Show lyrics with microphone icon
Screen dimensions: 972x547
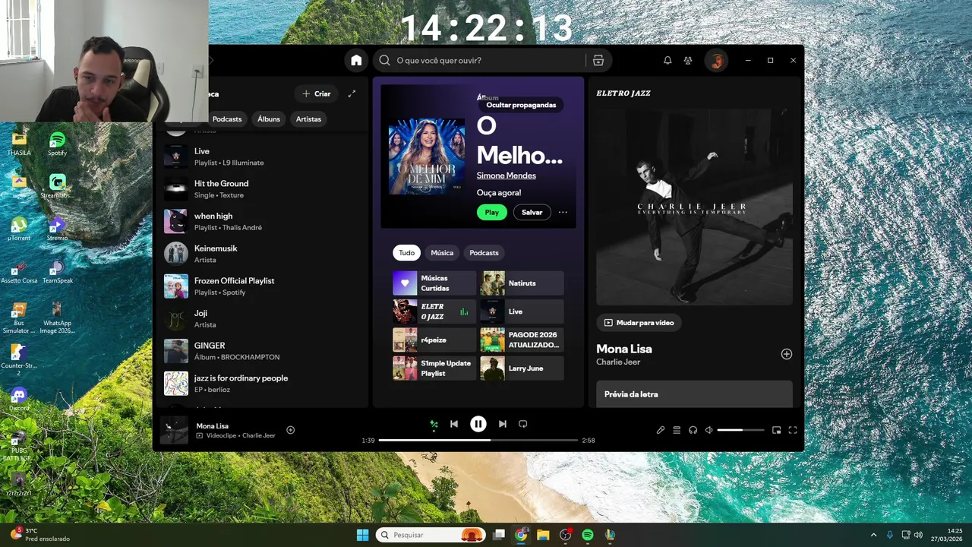(x=661, y=430)
